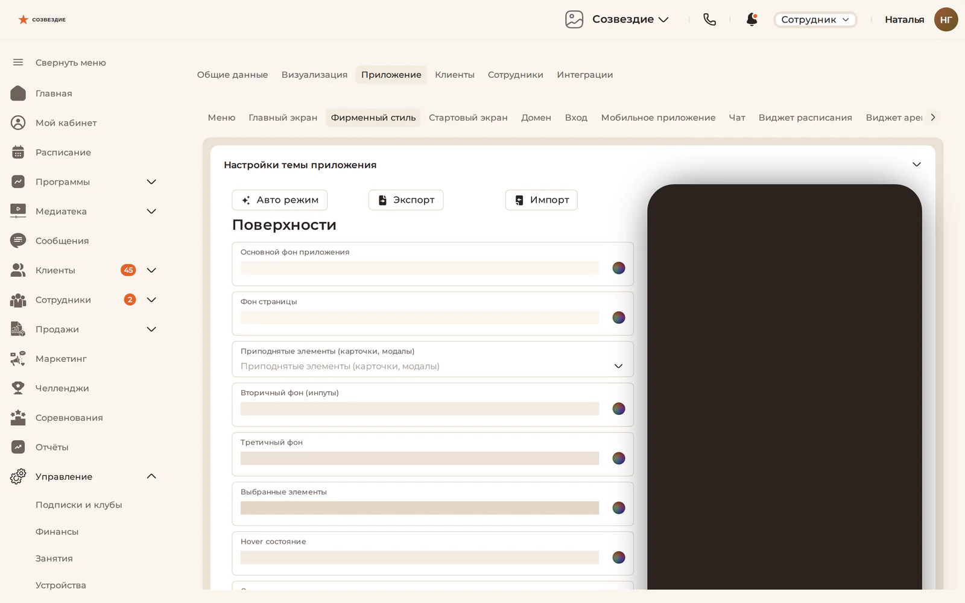Open Расписание calendar icon

(18, 152)
